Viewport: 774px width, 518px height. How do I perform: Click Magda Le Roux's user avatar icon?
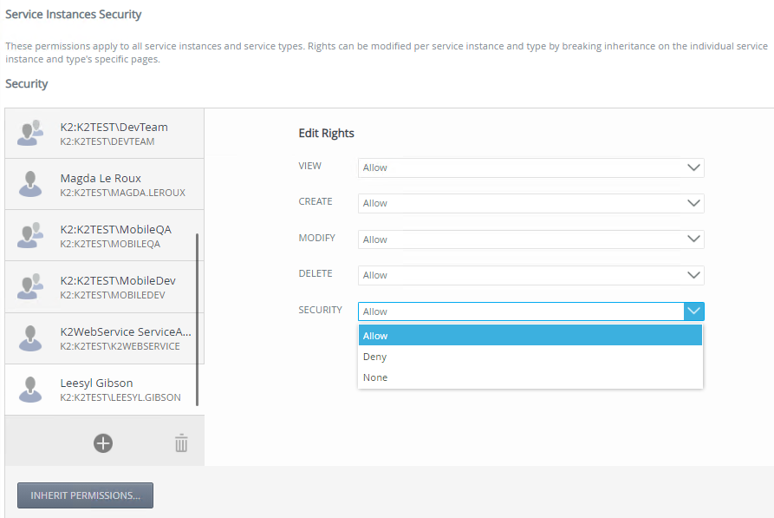(32, 184)
